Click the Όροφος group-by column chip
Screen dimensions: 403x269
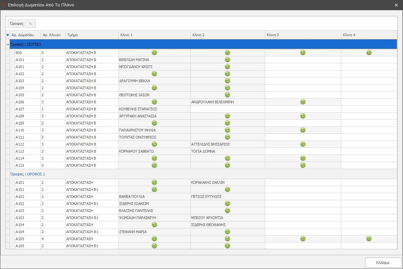pos(21,23)
